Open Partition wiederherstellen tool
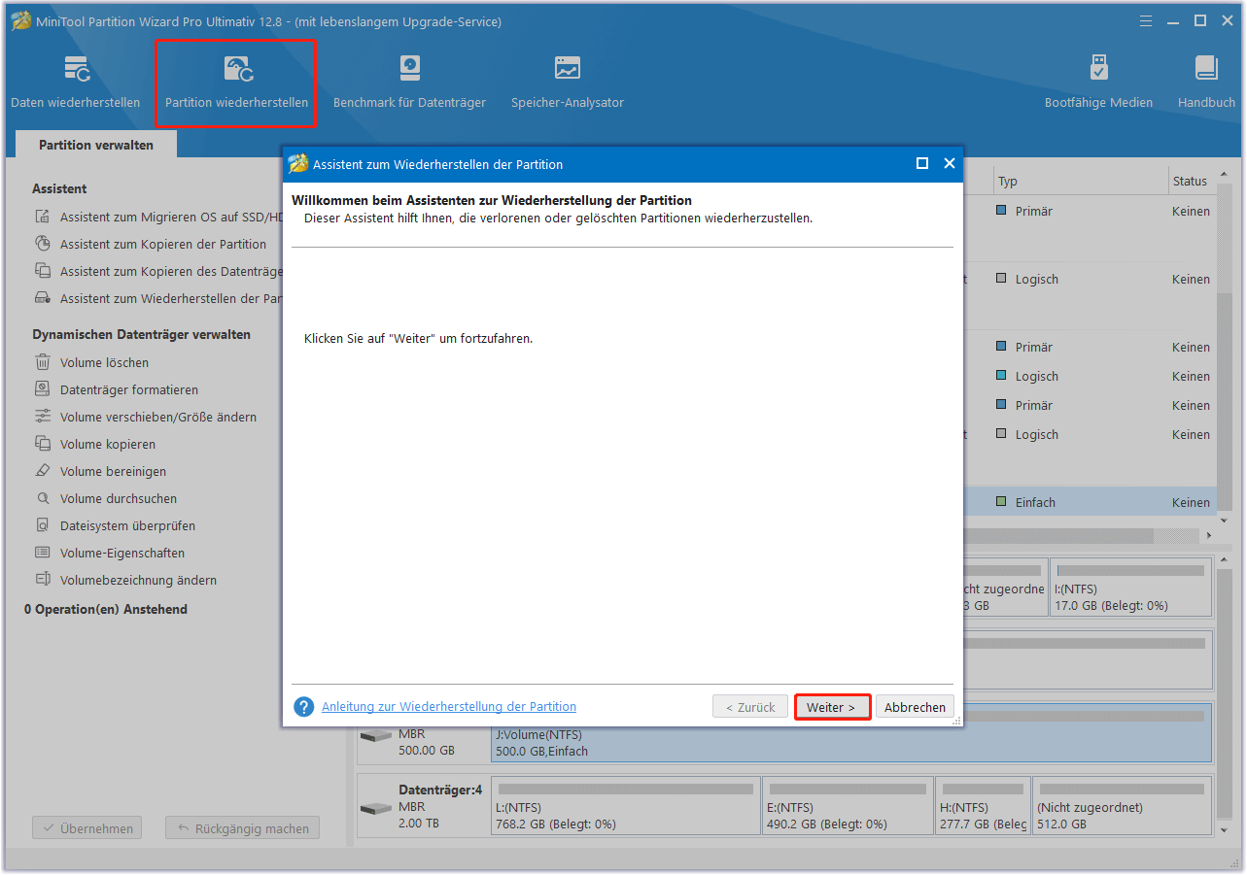The height and width of the screenshot is (875, 1247). (x=236, y=83)
